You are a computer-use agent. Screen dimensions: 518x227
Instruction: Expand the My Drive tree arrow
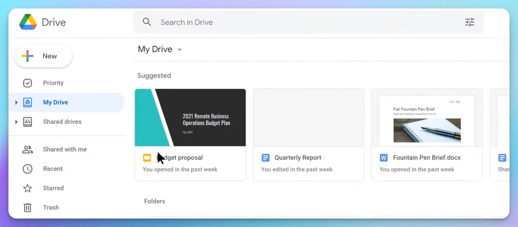click(x=16, y=103)
